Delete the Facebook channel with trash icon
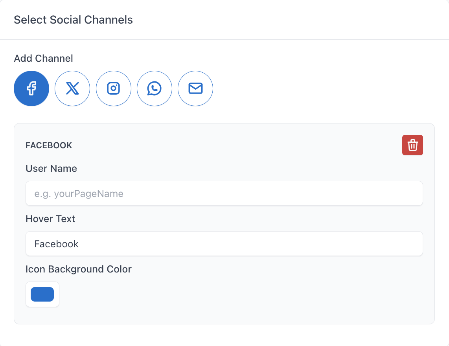 (x=412, y=145)
